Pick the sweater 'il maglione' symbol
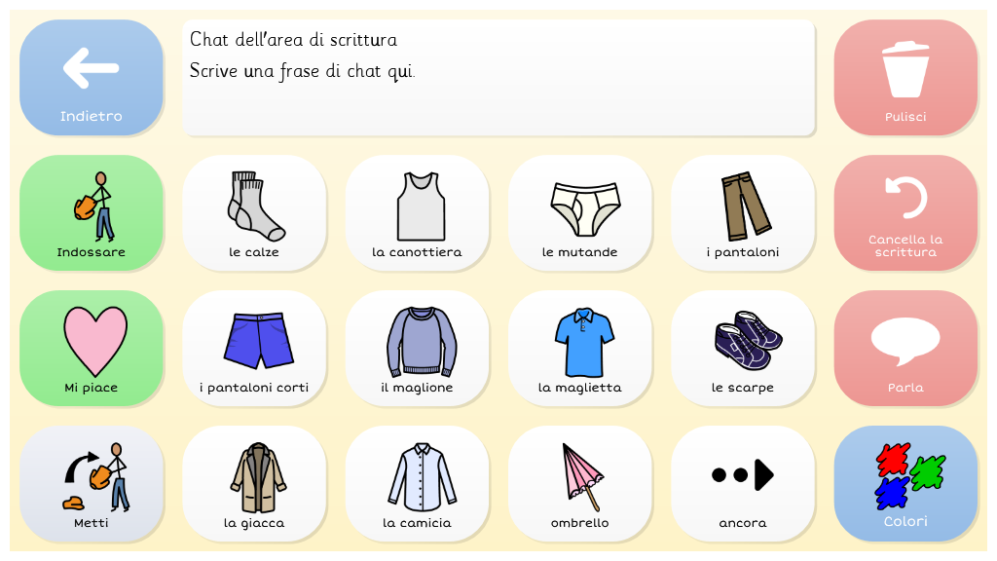The height and width of the screenshot is (561, 997). pyautogui.click(x=417, y=349)
